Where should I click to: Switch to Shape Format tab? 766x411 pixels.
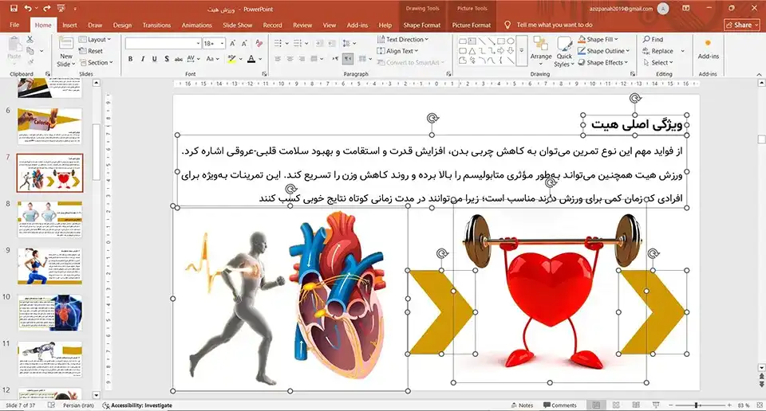click(x=421, y=25)
